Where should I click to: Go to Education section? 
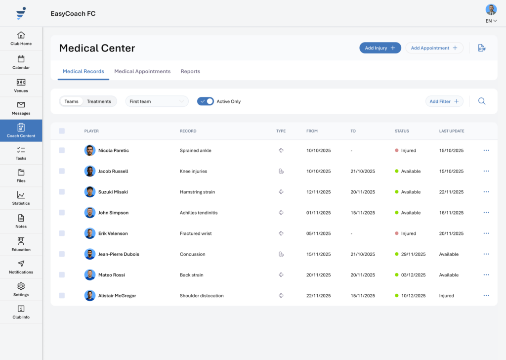pos(21,244)
